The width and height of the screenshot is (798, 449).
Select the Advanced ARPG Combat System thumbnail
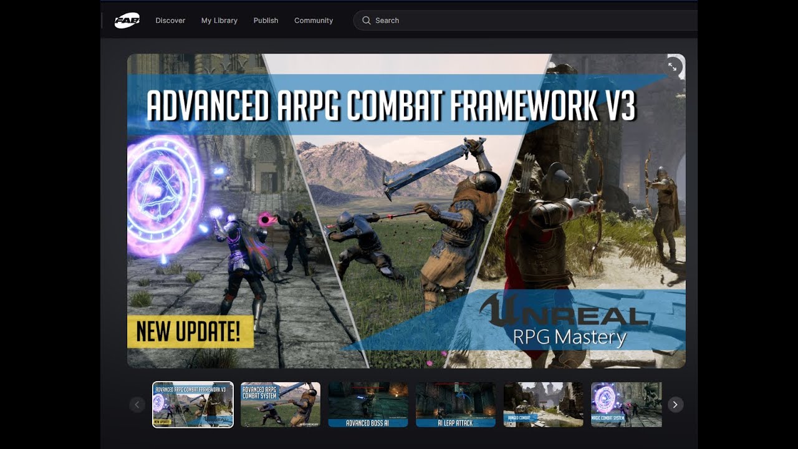pyautogui.click(x=281, y=405)
